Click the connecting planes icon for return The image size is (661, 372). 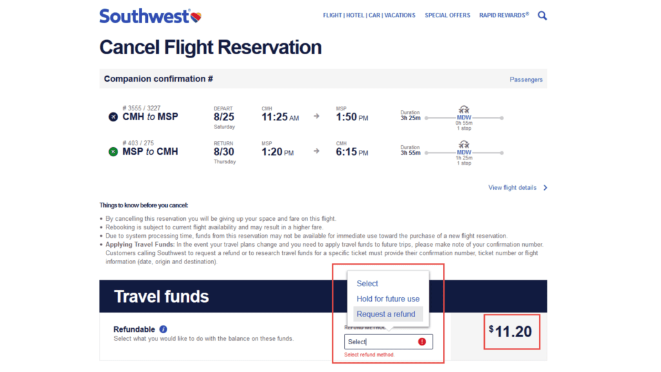tap(463, 144)
